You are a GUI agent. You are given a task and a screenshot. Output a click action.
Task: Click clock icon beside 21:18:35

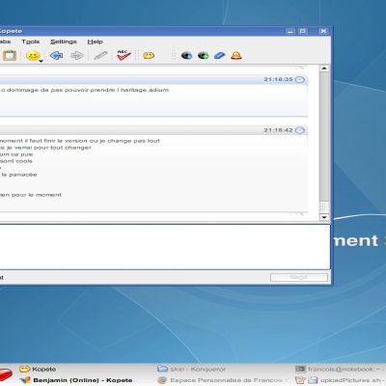pyautogui.click(x=300, y=79)
